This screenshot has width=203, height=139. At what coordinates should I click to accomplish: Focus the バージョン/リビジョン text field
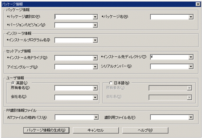pos(74,25)
